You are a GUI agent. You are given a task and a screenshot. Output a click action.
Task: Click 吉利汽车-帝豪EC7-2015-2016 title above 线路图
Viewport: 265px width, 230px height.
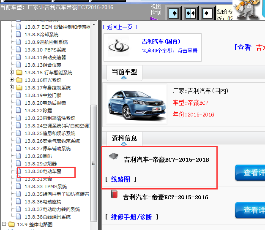(x=166, y=160)
